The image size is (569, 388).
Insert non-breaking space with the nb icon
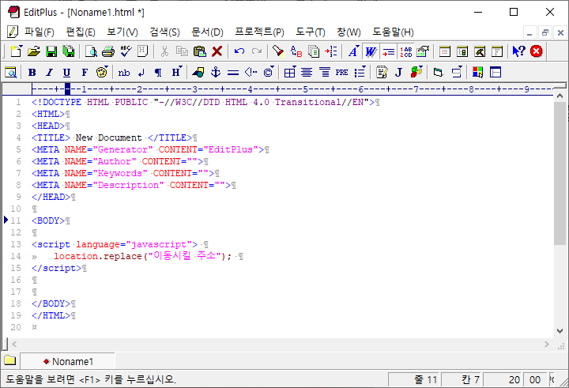pyautogui.click(x=124, y=72)
